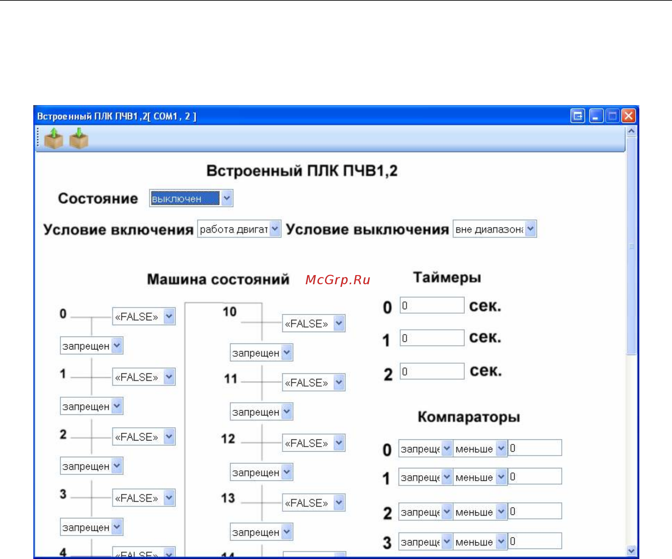Screen dimensions: 672x559
Task: Open state 13 запрещен action dropdown
Action: [262, 532]
